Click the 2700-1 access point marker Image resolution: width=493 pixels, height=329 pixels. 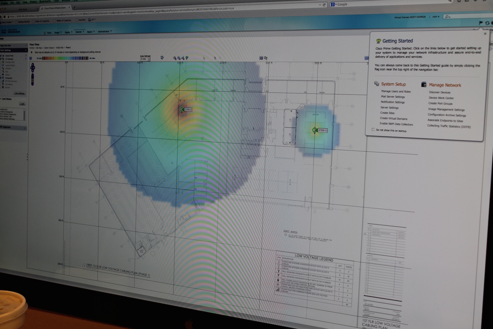[315, 130]
